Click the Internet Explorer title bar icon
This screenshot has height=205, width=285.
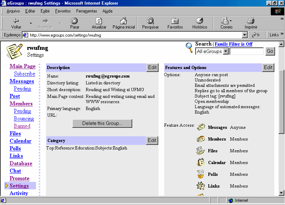4,3
